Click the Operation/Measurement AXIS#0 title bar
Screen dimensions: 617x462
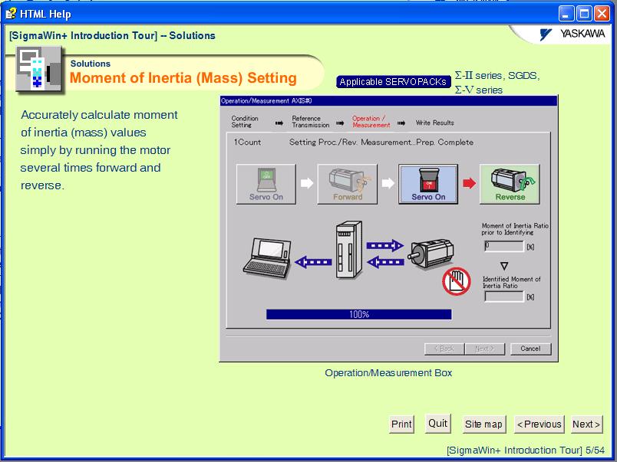pos(388,101)
